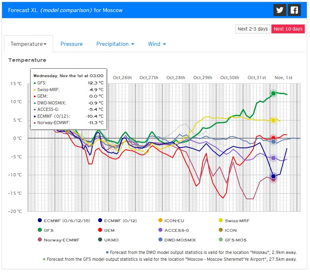Open the Wind tab dropdown

pyautogui.click(x=157, y=44)
